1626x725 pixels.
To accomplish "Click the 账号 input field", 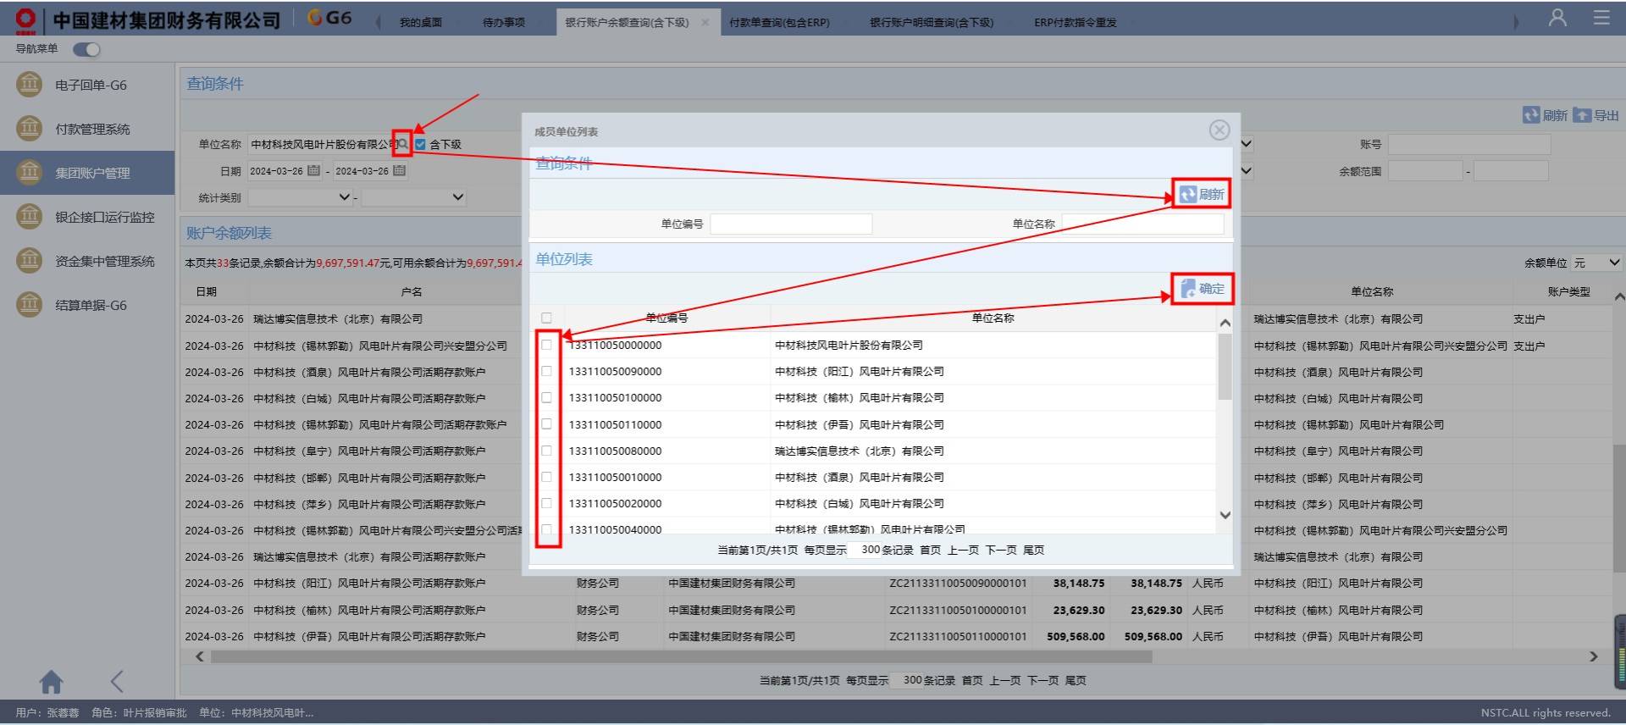I will click(1469, 145).
